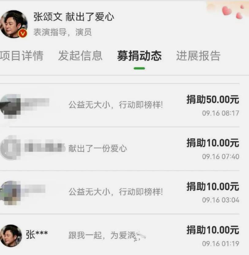Open the 张颂文 profile avatar in header
The image size is (249, 255).
(x=14, y=24)
